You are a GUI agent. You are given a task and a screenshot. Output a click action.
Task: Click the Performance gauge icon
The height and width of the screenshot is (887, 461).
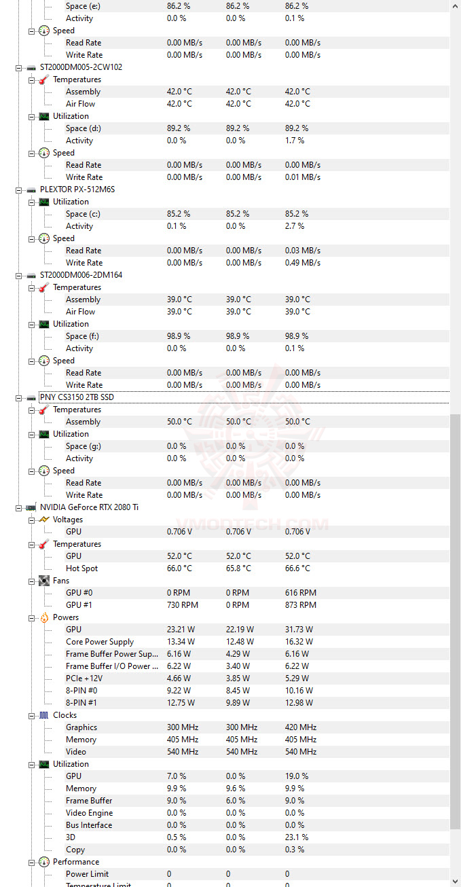(44, 862)
